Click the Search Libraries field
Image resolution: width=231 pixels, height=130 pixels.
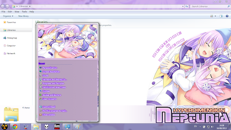[209, 6]
